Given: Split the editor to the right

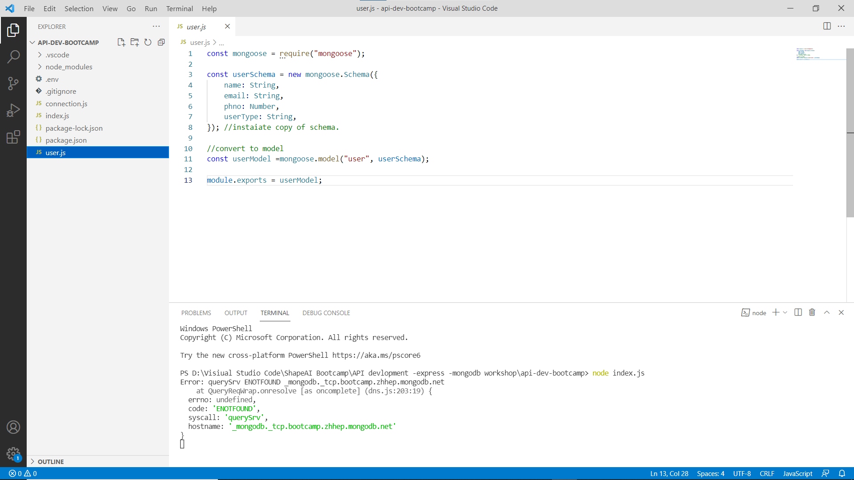Looking at the screenshot, I should tap(827, 26).
